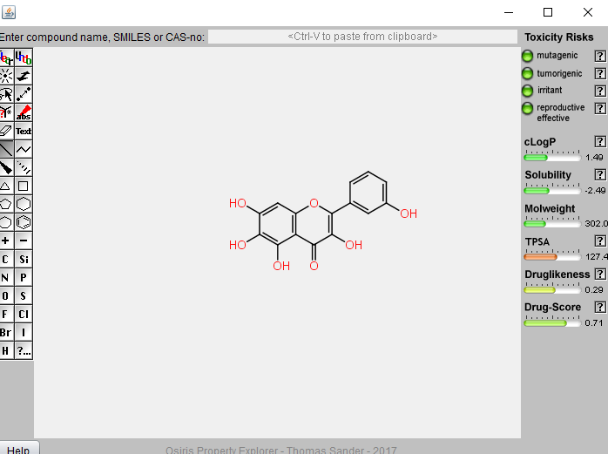Choose the Nitrogen atom button
The width and height of the screenshot is (608, 454).
[7, 277]
